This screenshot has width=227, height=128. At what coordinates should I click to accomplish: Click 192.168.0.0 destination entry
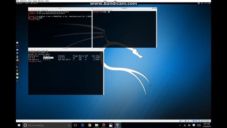33,59
